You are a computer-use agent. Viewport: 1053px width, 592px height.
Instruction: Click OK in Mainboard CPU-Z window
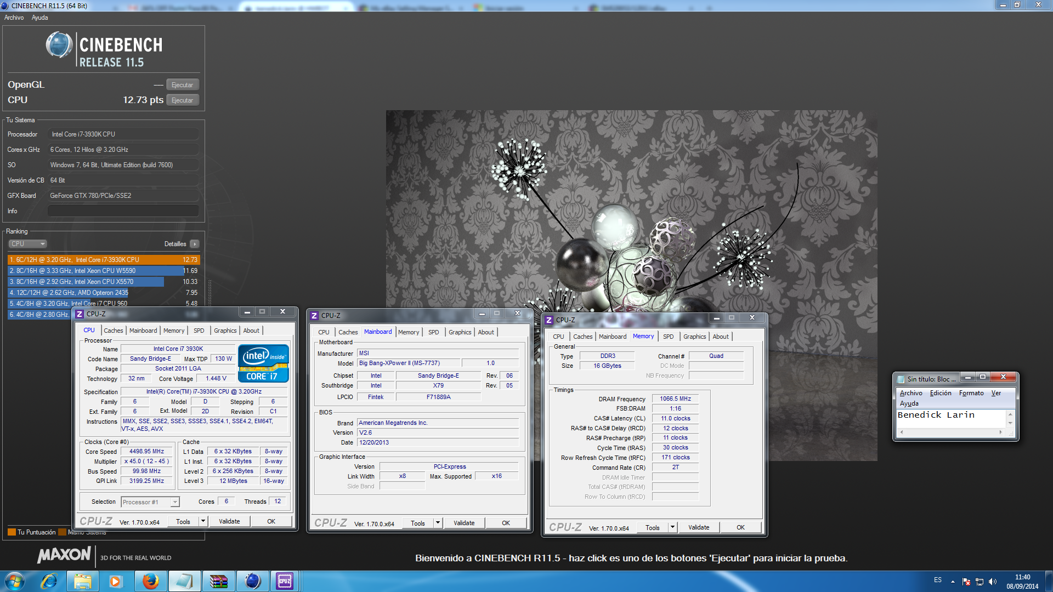[x=506, y=523]
